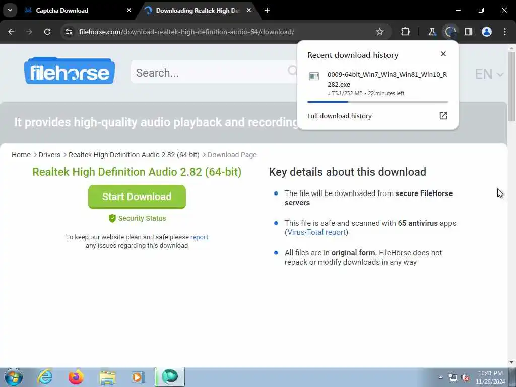Viewport: 516px width, 387px height.
Task: Open the Chrome profile avatar
Action: click(x=487, y=32)
